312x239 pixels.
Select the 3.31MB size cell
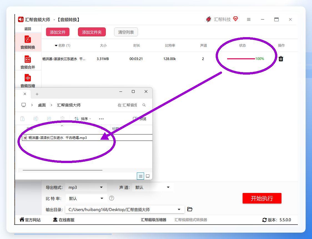pyautogui.click(x=103, y=59)
